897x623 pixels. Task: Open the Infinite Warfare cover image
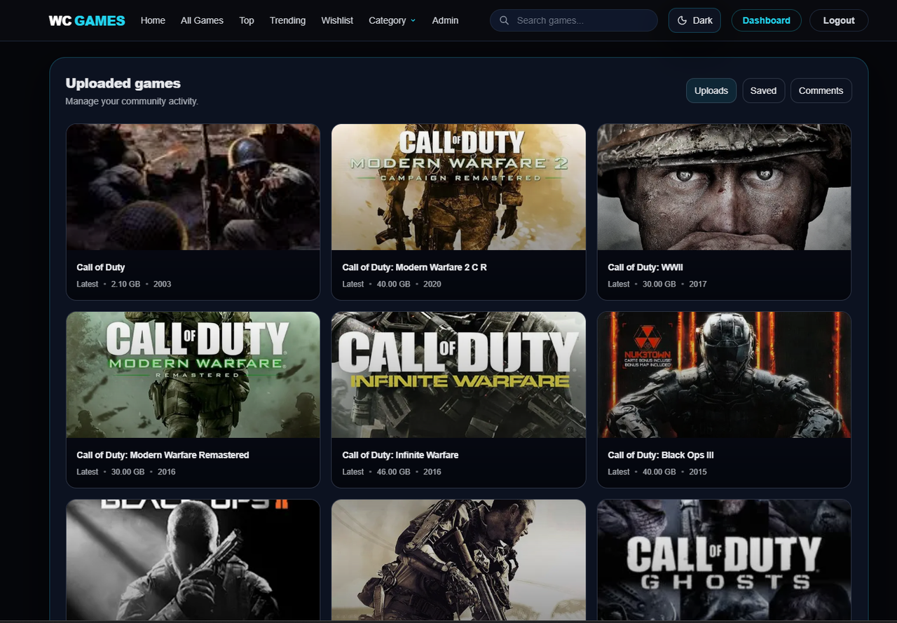[458, 375]
